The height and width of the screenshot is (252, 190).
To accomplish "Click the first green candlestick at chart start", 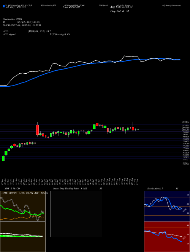I will 3,158.
